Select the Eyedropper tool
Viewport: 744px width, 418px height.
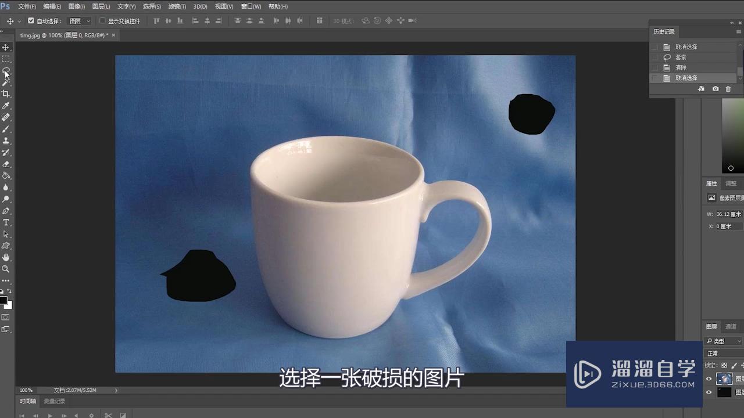point(6,106)
